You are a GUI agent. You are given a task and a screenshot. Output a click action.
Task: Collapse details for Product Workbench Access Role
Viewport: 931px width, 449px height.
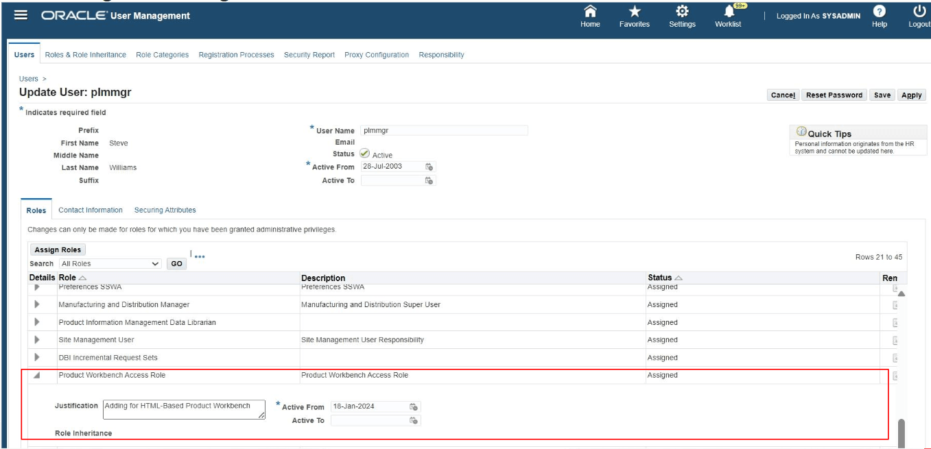[x=37, y=376]
